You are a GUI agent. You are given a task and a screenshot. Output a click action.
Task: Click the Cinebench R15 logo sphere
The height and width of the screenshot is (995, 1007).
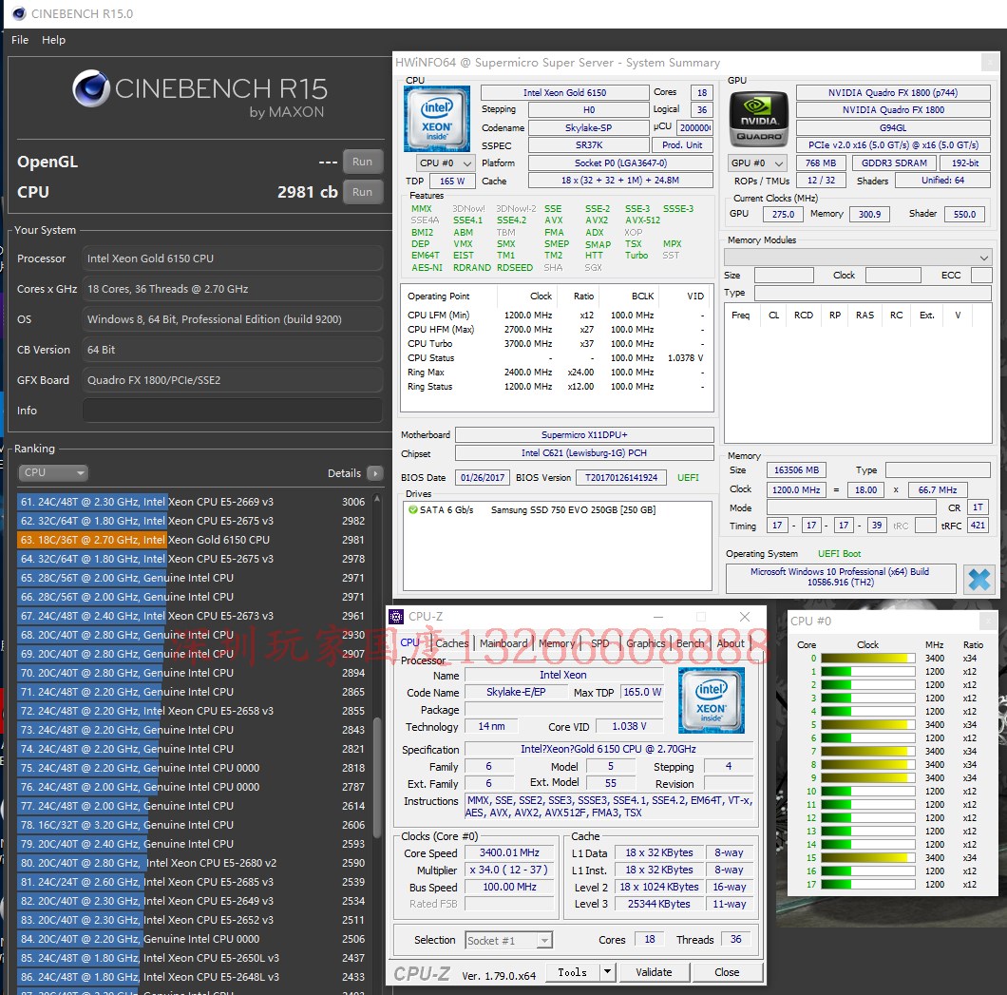coord(90,88)
